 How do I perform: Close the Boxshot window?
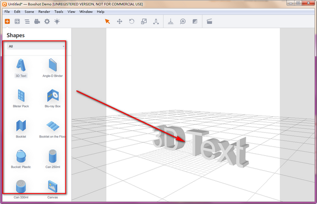(309, 3)
